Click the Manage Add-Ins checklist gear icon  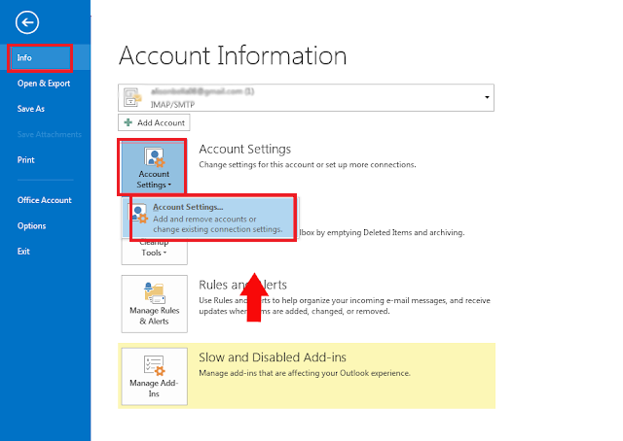(x=154, y=365)
